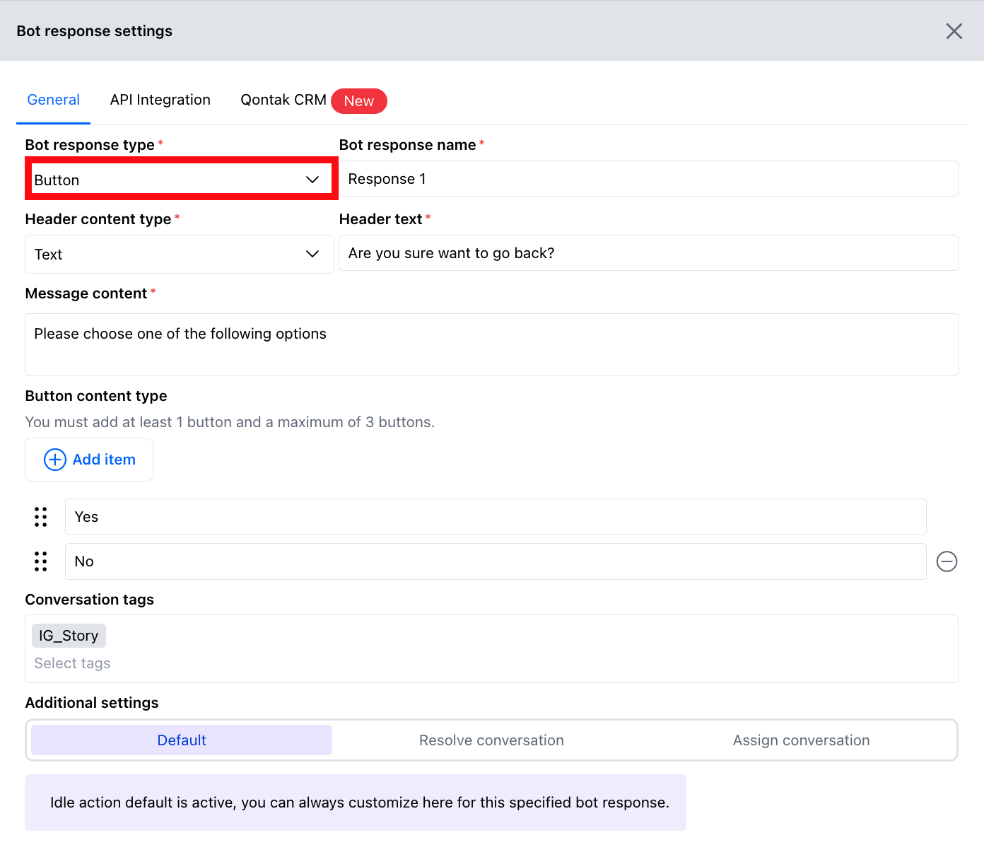Select the IG_Story conversation tag

coord(68,635)
